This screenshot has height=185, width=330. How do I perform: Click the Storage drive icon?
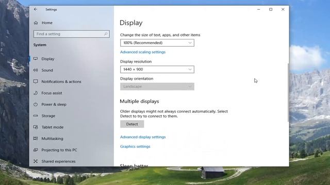[36, 116]
